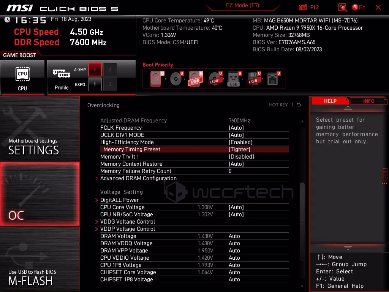
Task: Select the hard disk boot device icon
Action: pyautogui.click(x=157, y=79)
